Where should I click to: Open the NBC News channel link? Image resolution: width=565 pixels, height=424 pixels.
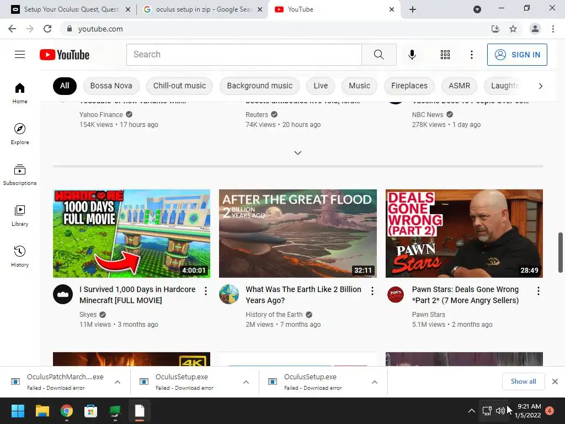[428, 115]
